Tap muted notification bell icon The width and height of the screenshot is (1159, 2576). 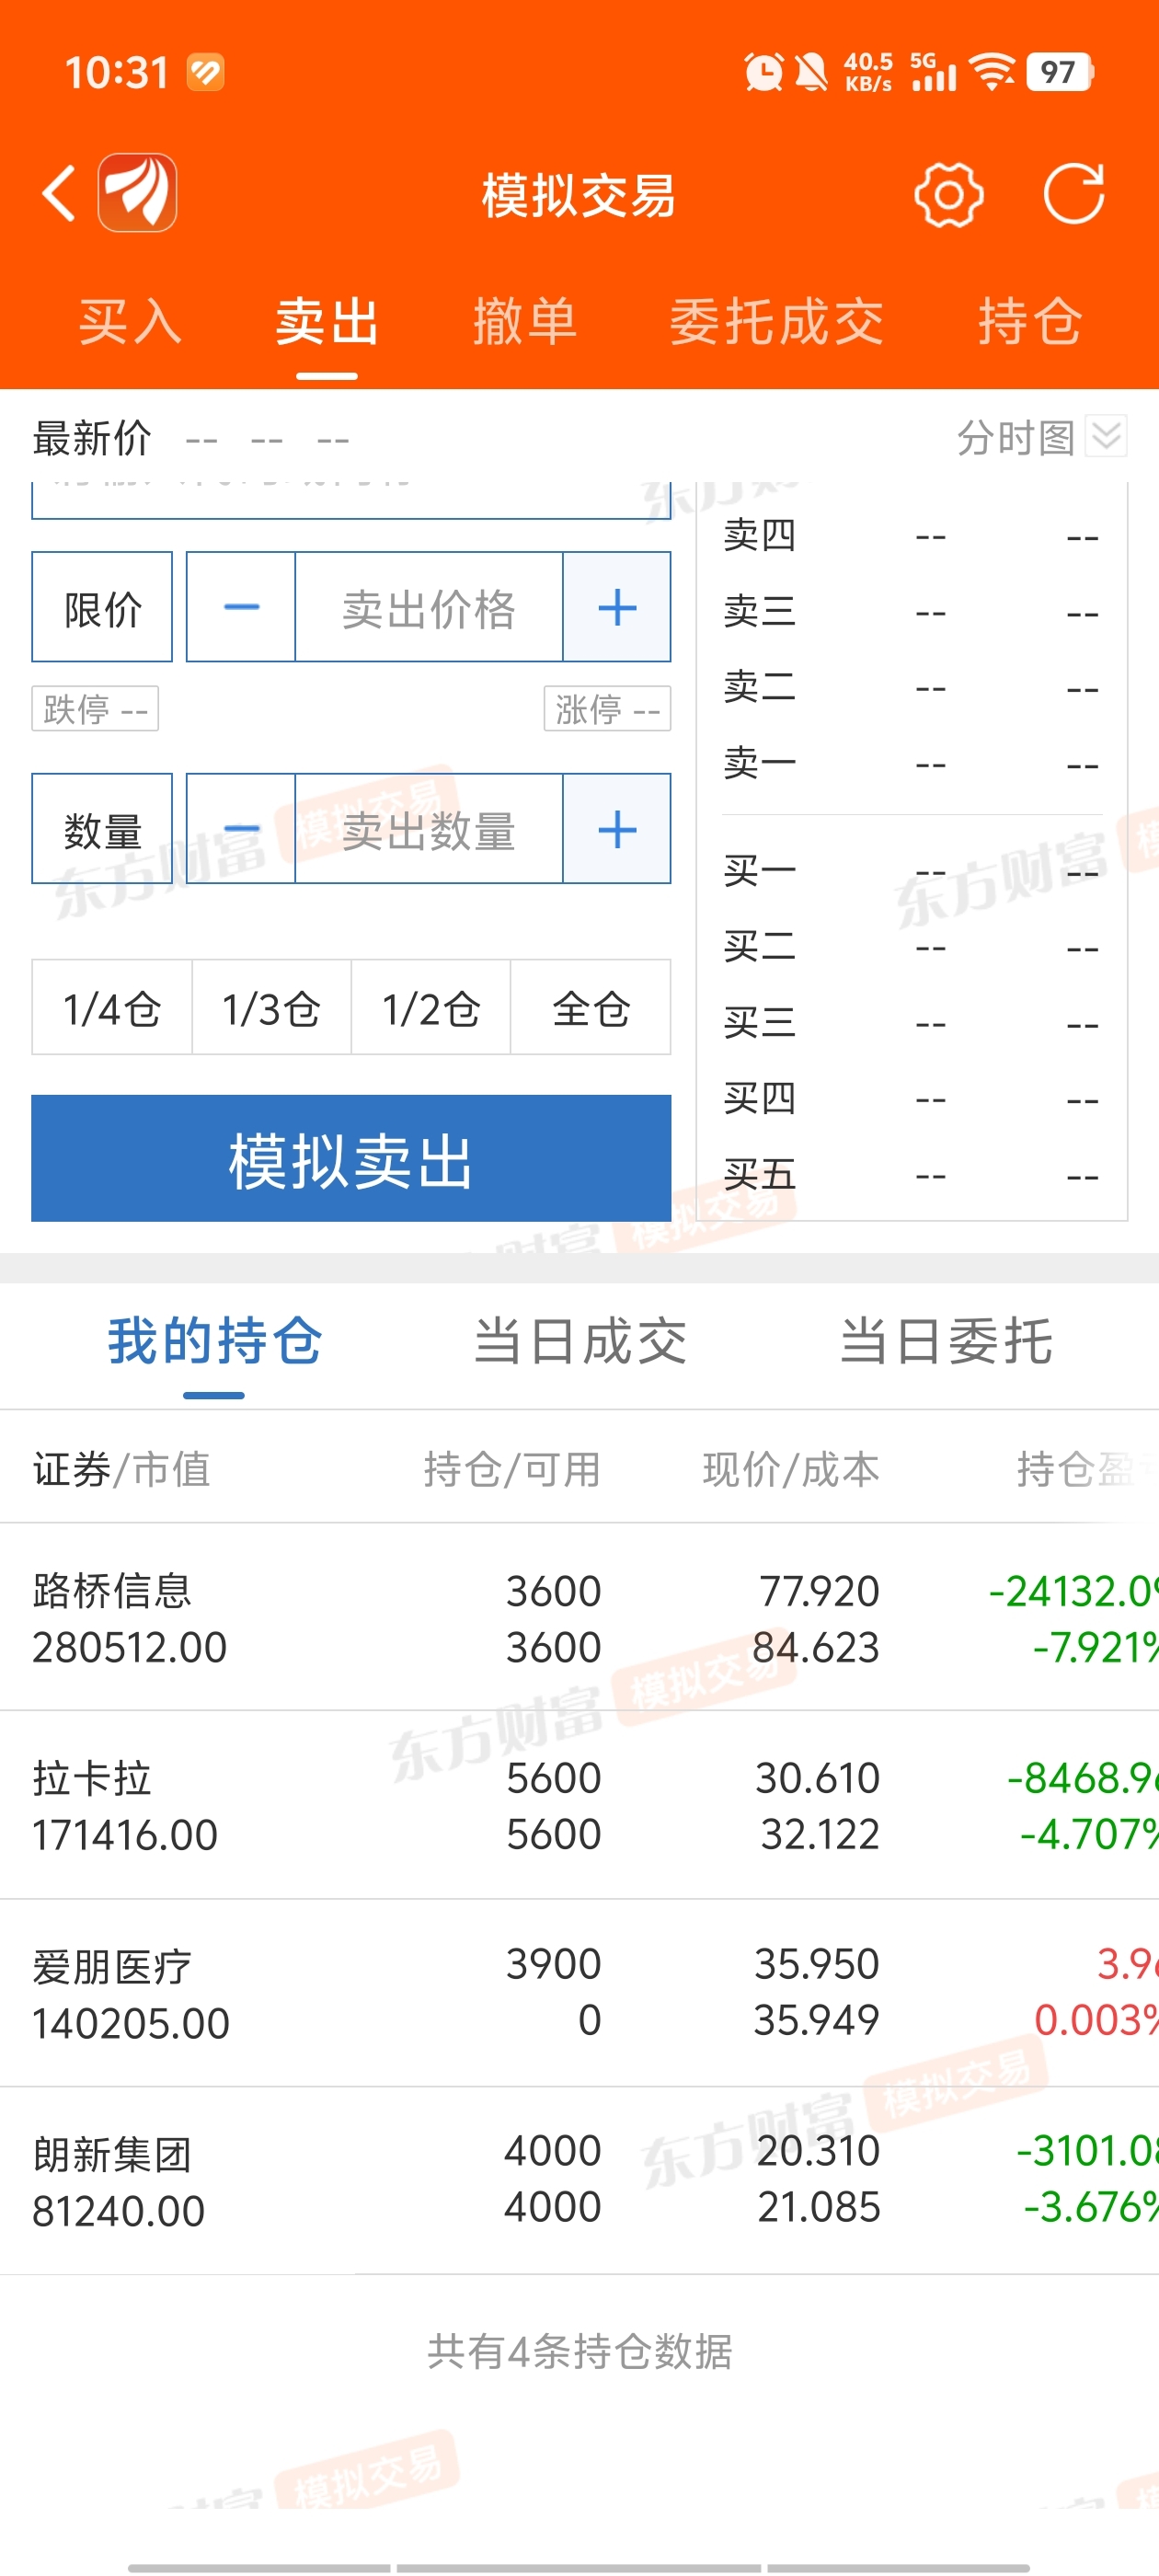811,72
